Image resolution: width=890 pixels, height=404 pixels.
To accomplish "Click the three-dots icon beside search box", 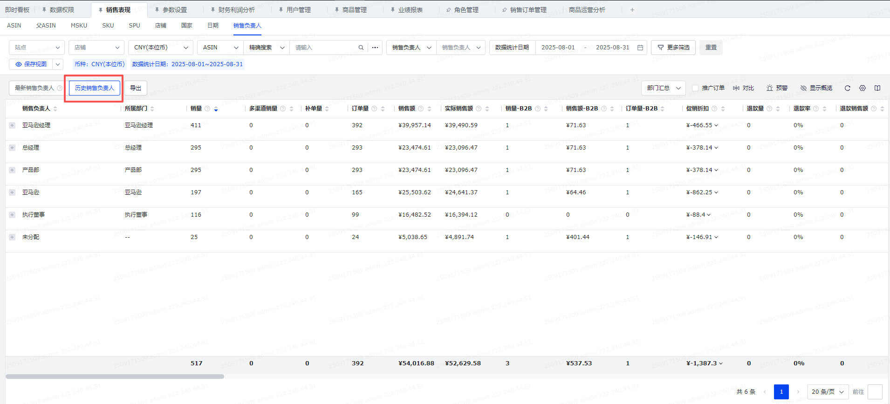I will click(375, 48).
